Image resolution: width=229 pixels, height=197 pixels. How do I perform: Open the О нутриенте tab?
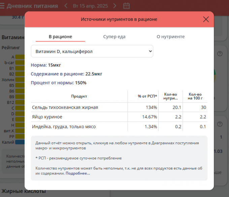click(170, 36)
